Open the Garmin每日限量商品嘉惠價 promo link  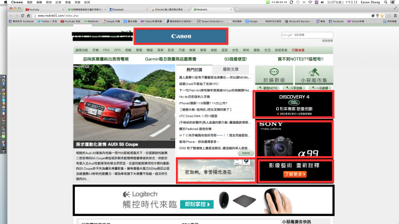[170, 59]
